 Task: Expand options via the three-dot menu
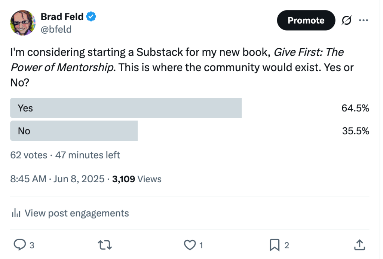click(x=364, y=21)
